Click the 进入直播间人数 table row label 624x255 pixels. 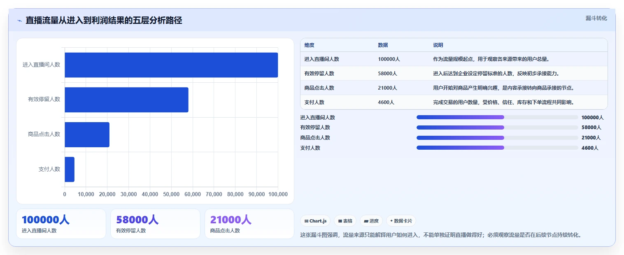pos(322,59)
